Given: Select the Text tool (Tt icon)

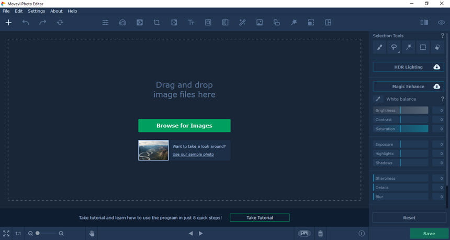Looking at the screenshot, I should (191, 23).
